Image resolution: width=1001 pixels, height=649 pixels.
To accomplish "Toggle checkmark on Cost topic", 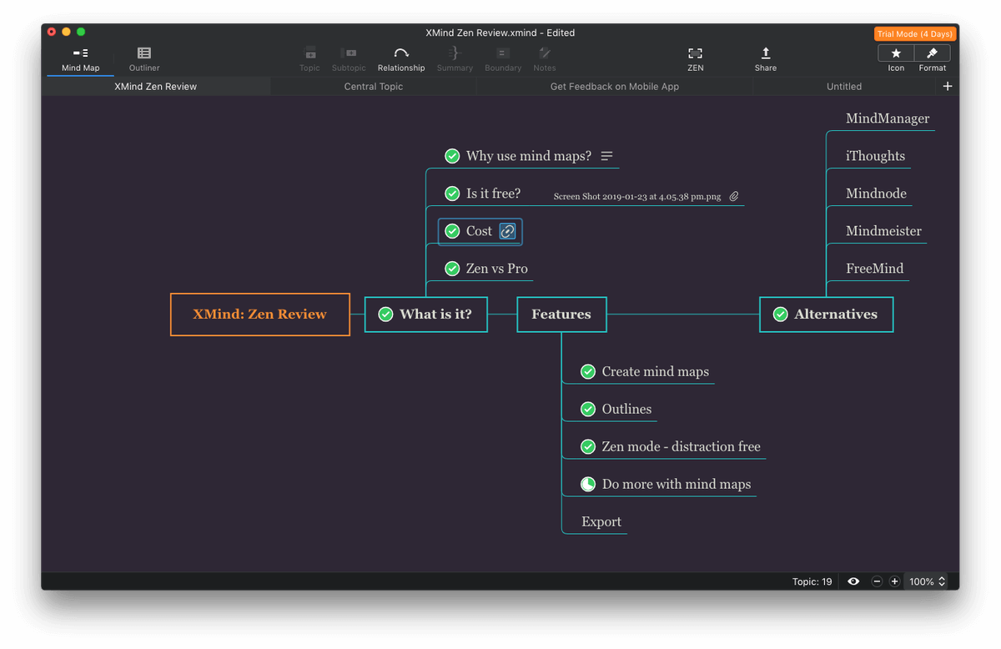I will [x=452, y=231].
